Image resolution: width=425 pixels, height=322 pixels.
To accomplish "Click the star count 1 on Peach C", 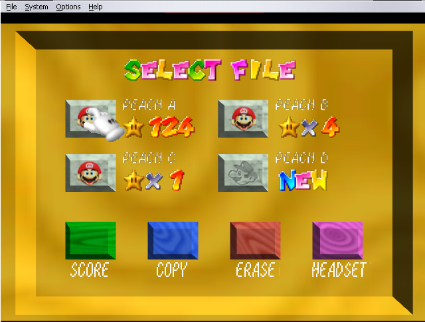I will (x=177, y=180).
